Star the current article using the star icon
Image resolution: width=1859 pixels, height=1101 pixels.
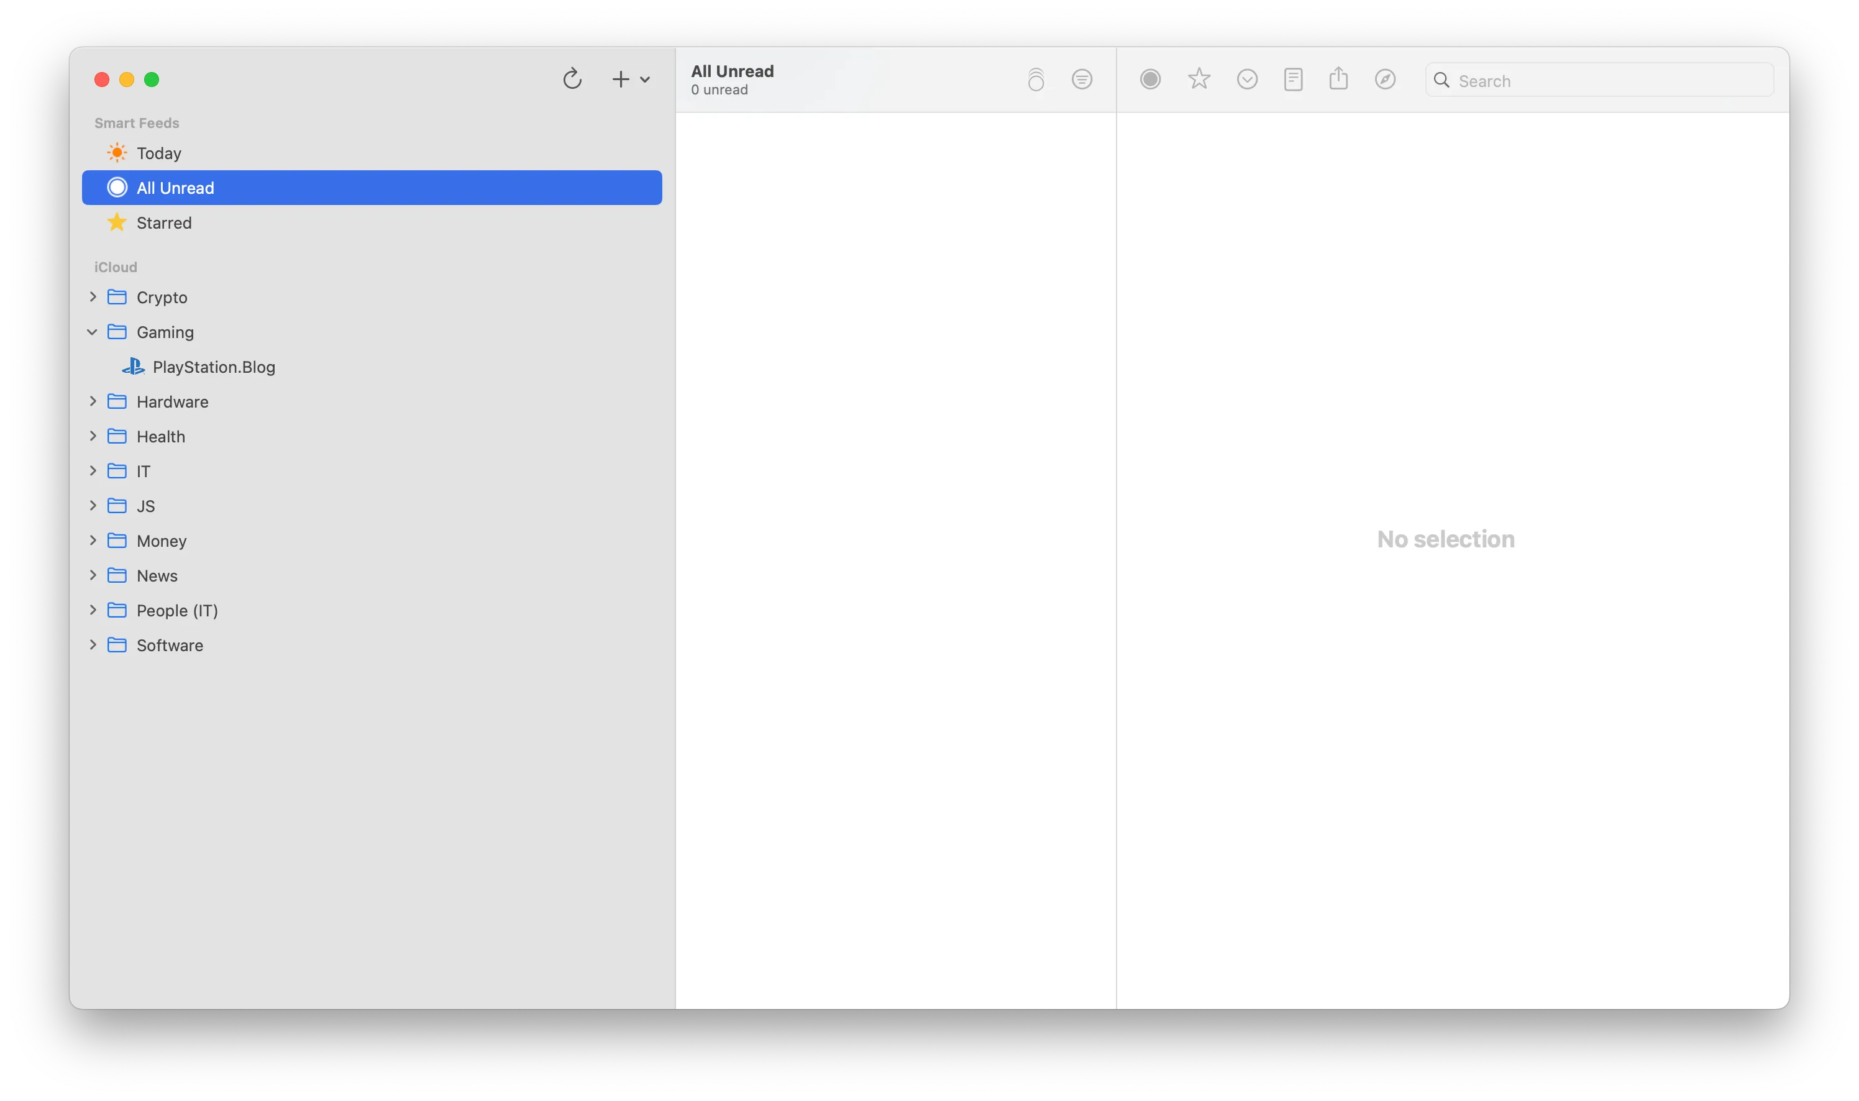pyautogui.click(x=1198, y=79)
